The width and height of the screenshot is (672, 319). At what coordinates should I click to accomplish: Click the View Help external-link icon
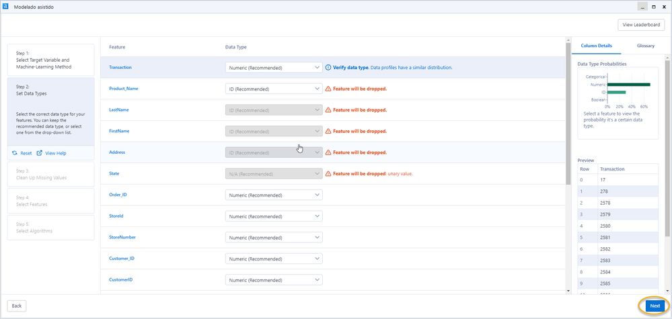(40, 153)
